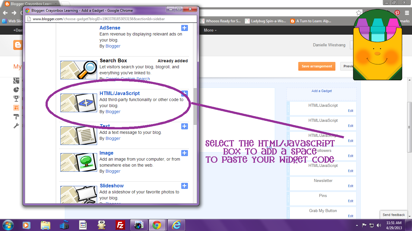Open the AdSense gadget title link

click(110, 28)
